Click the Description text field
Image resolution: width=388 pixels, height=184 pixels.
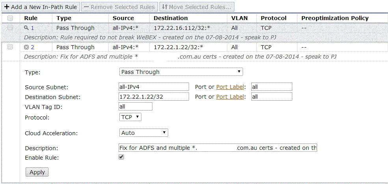coord(217,148)
